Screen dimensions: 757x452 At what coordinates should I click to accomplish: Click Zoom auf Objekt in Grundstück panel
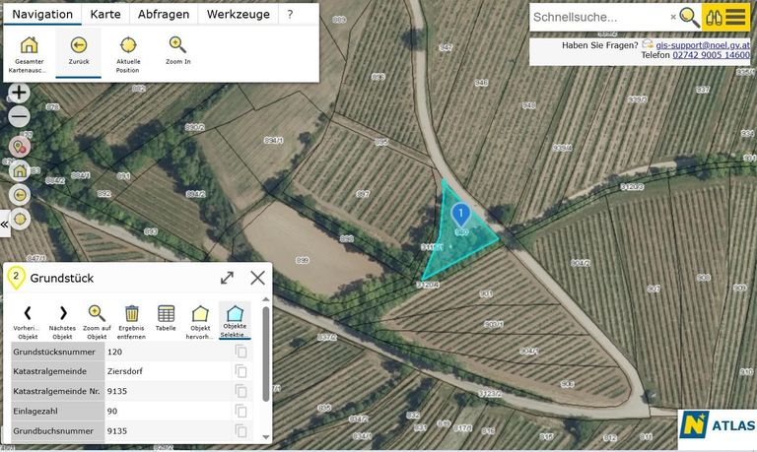(x=97, y=314)
